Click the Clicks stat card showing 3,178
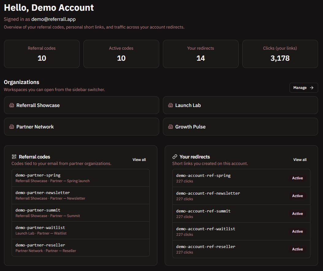Viewport: 323px width, 271px height. click(280, 54)
